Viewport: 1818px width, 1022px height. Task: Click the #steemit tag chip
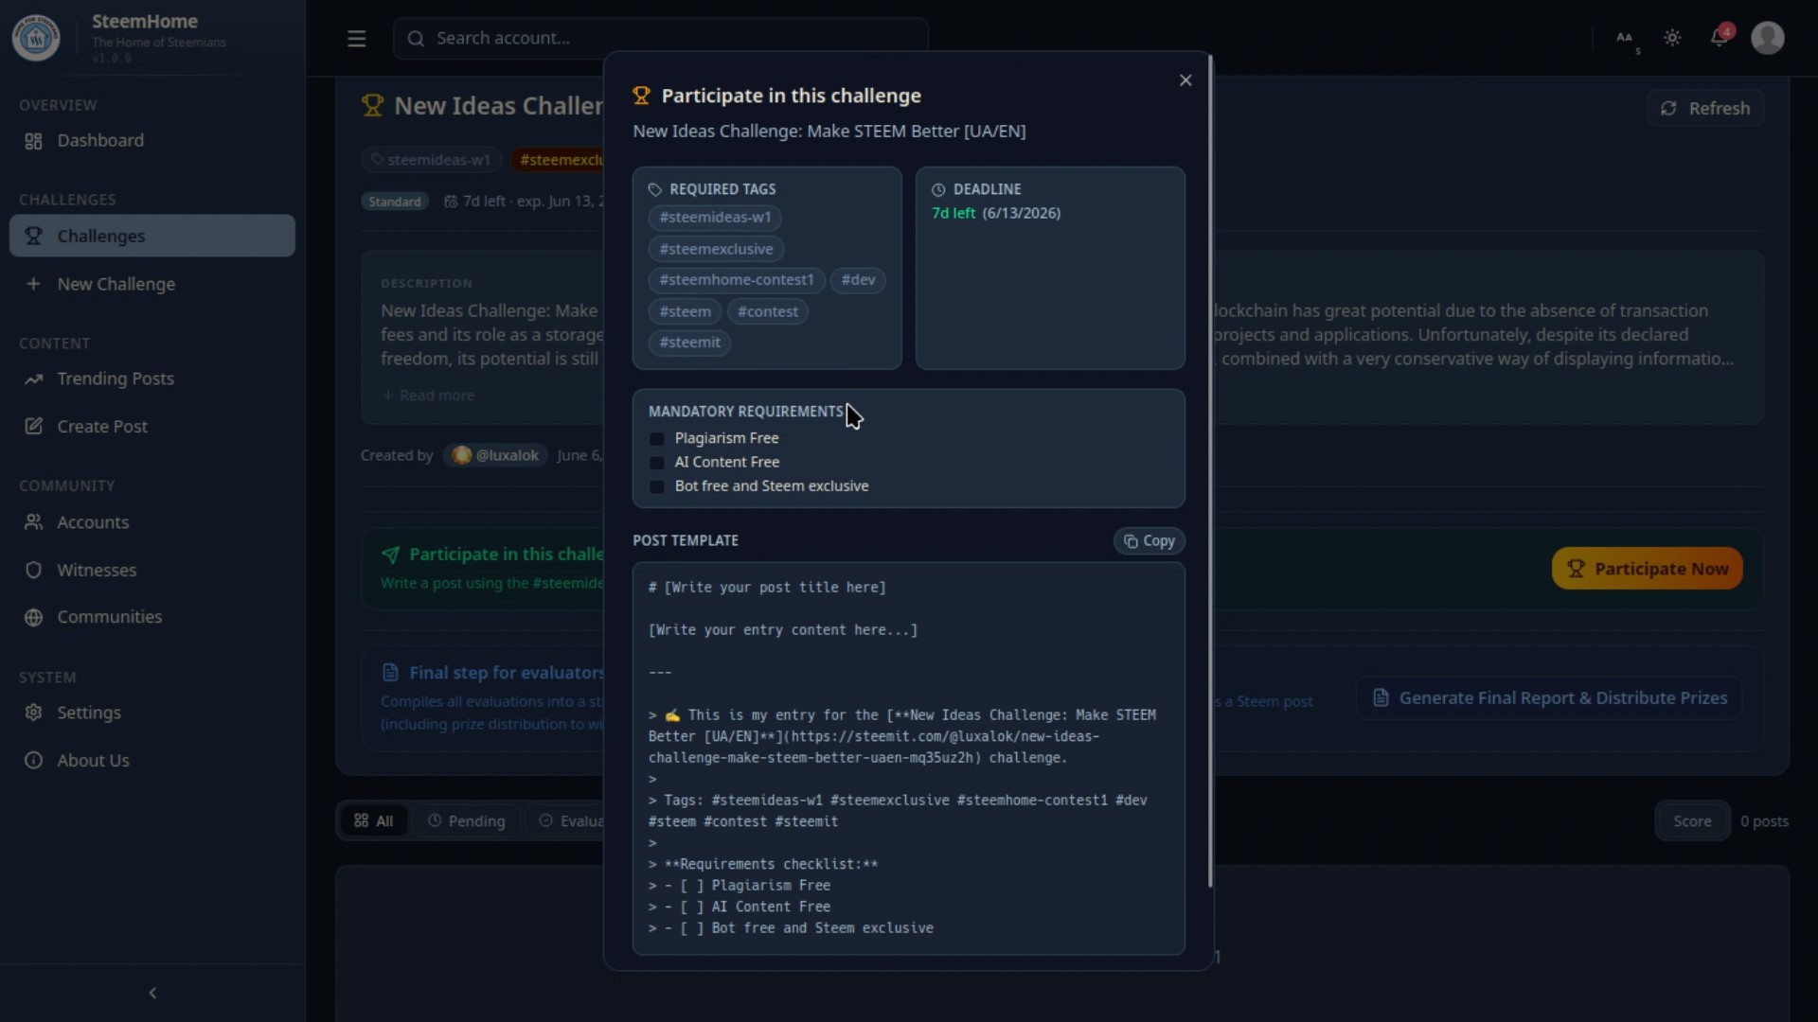point(689,343)
